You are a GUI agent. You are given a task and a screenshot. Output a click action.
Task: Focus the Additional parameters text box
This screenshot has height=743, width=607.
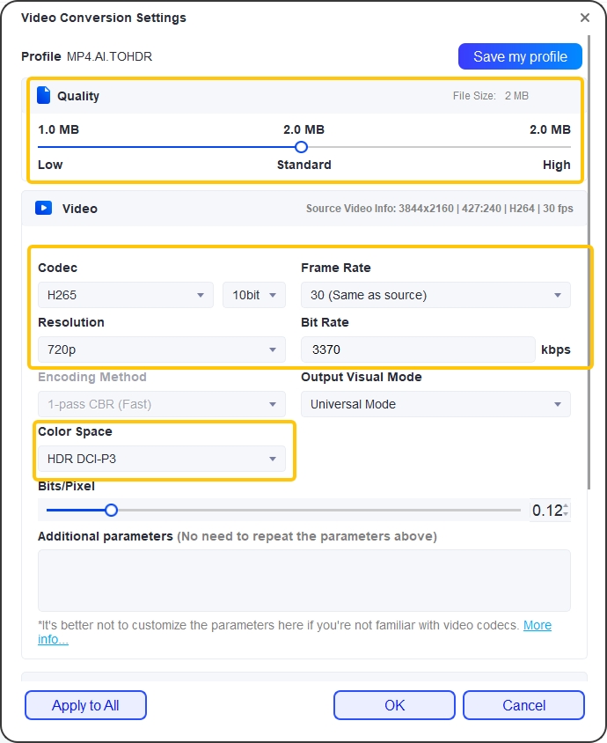303,580
